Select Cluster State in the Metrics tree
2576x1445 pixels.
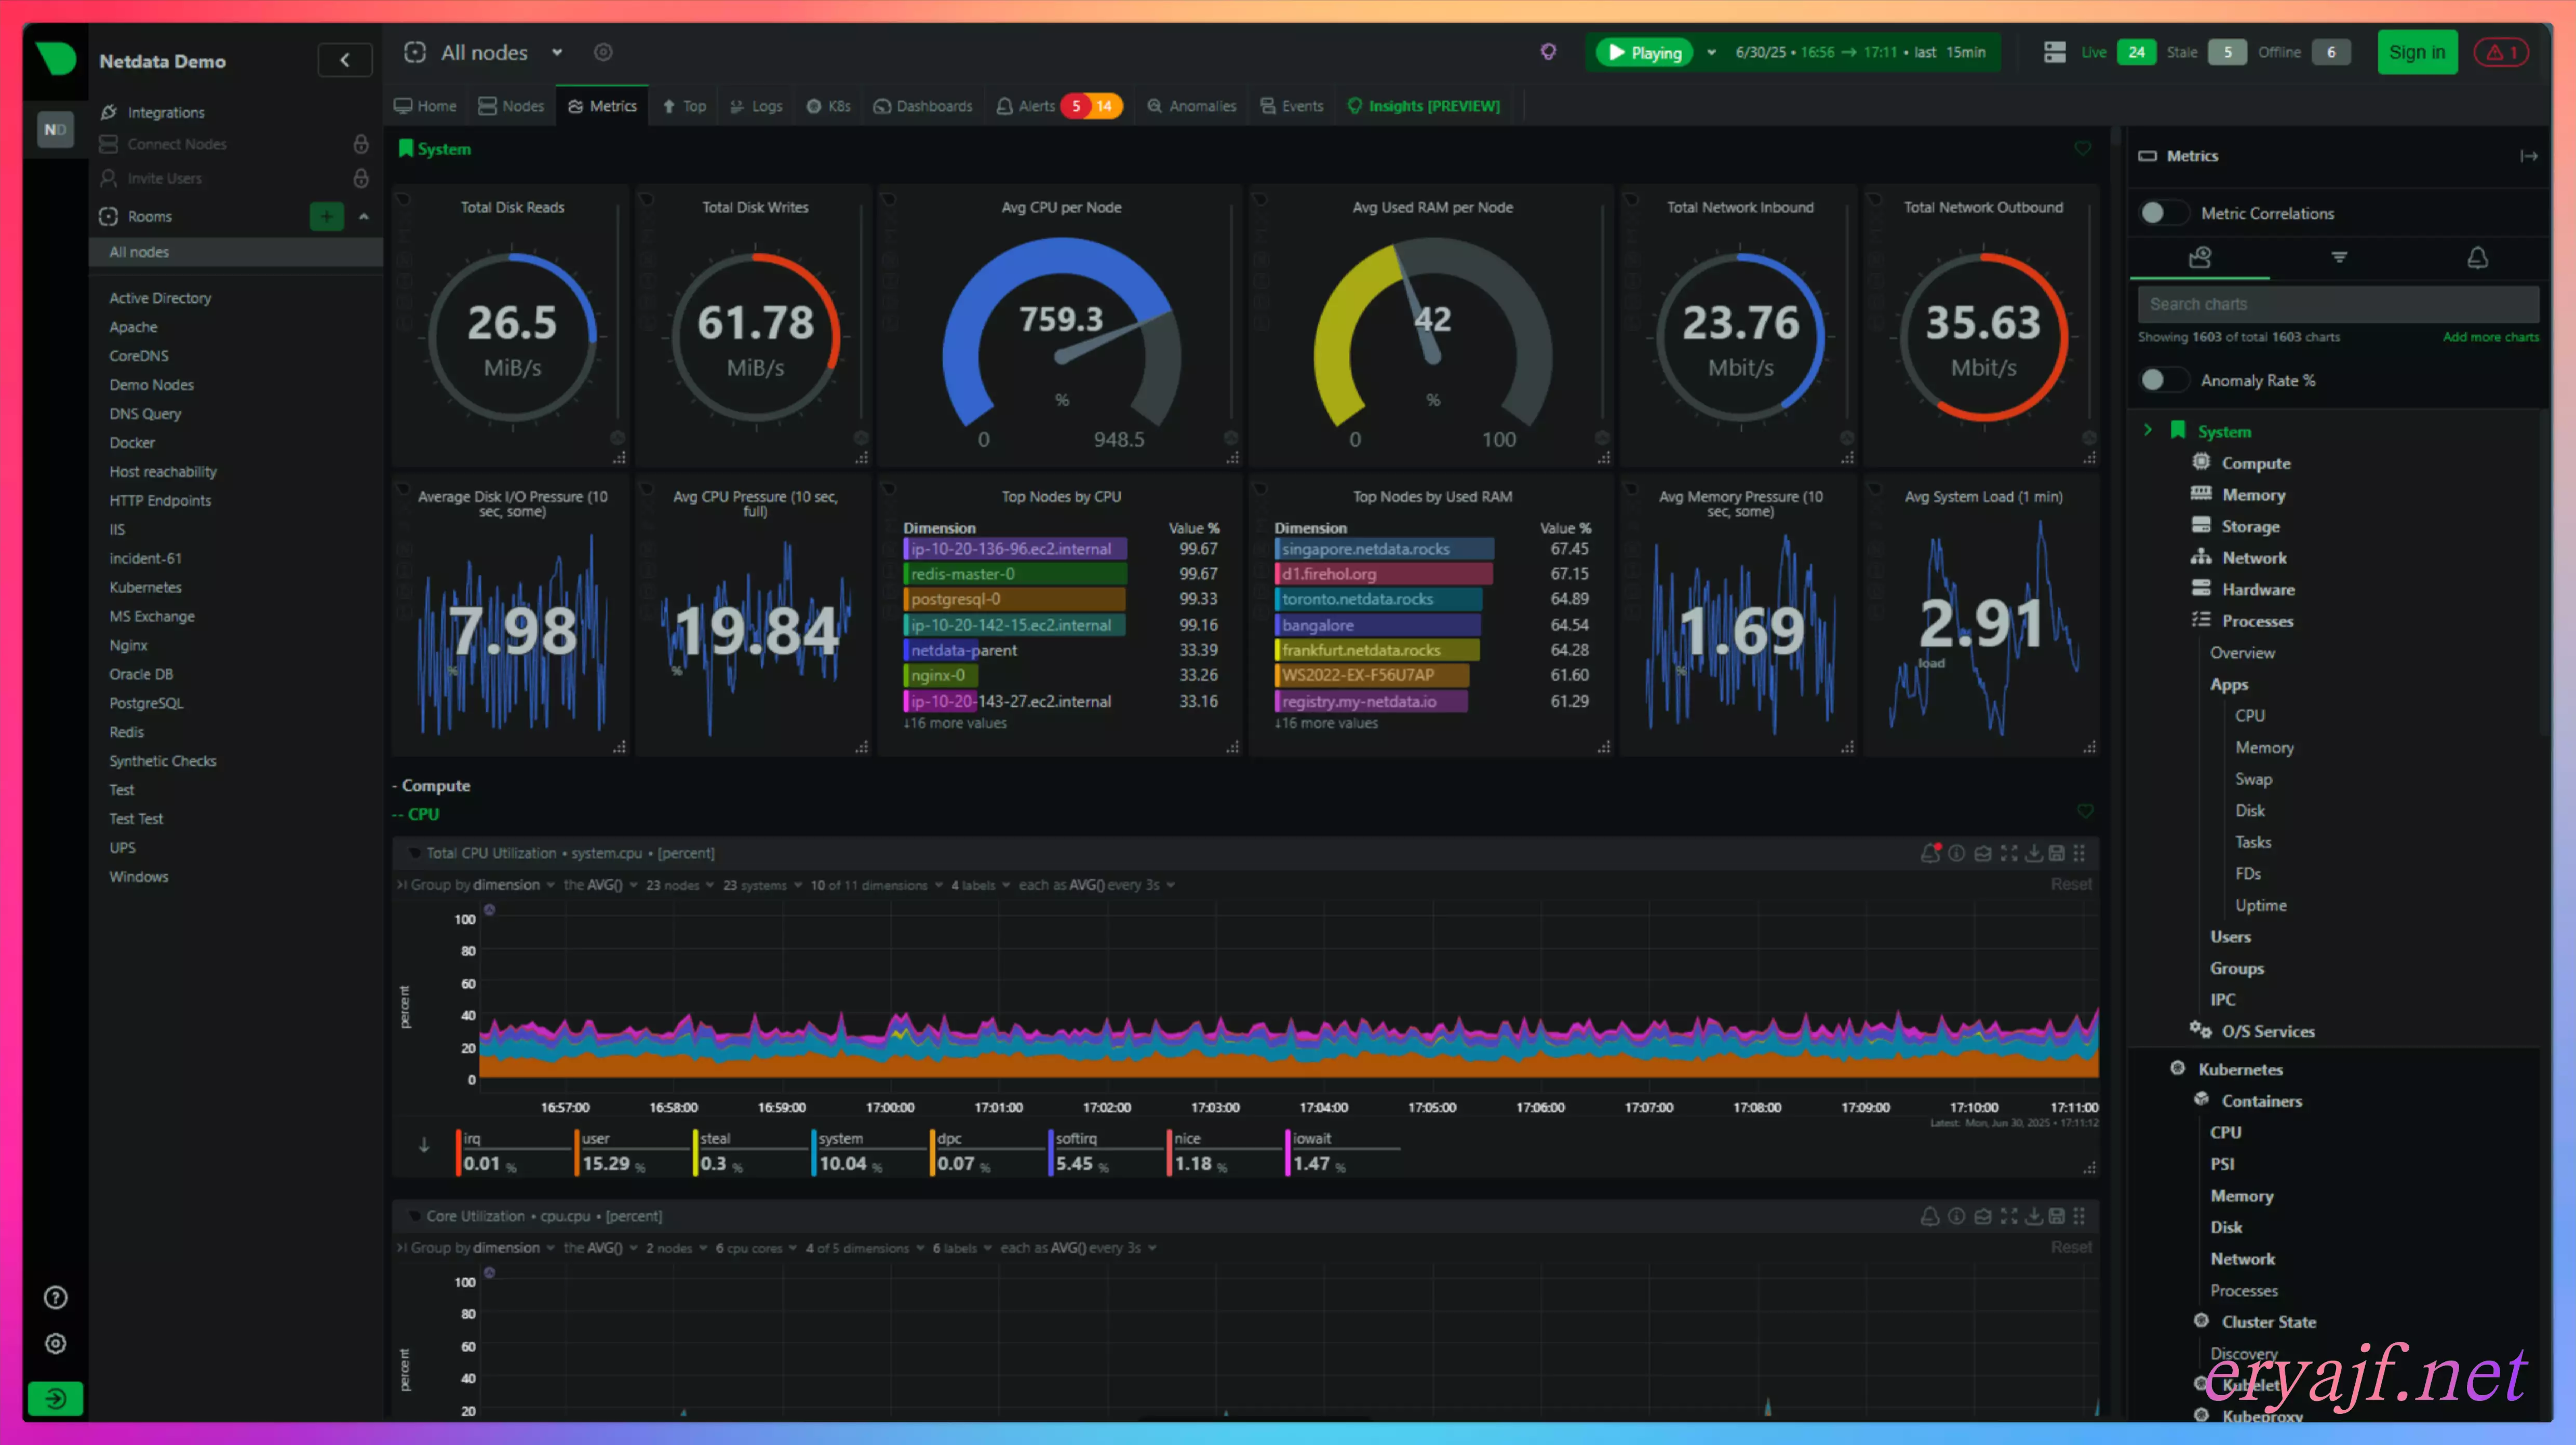(x=2268, y=1321)
